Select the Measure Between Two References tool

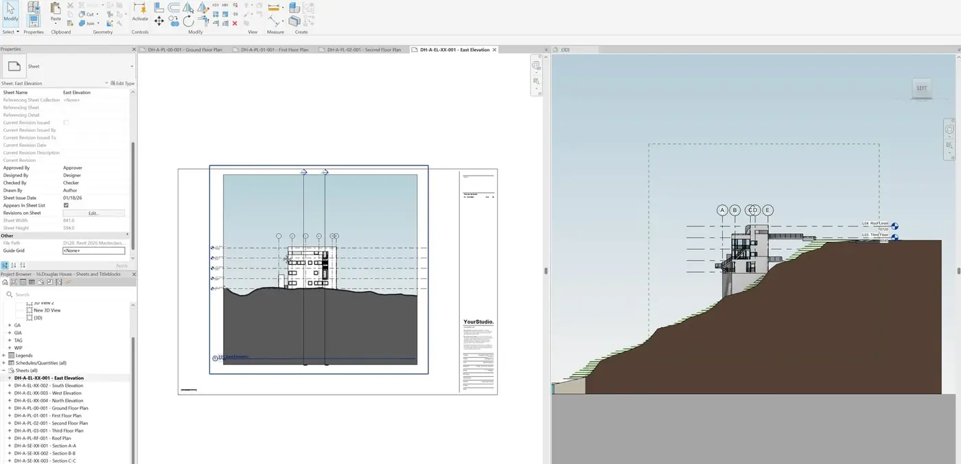[x=273, y=21]
